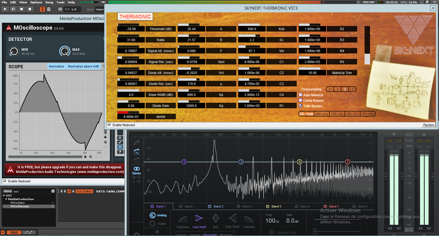Collapse the VST tree node

(x=4, y=195)
